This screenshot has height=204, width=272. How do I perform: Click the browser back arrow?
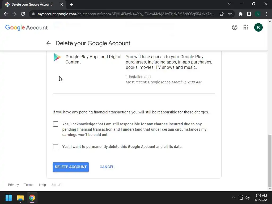point(6,14)
